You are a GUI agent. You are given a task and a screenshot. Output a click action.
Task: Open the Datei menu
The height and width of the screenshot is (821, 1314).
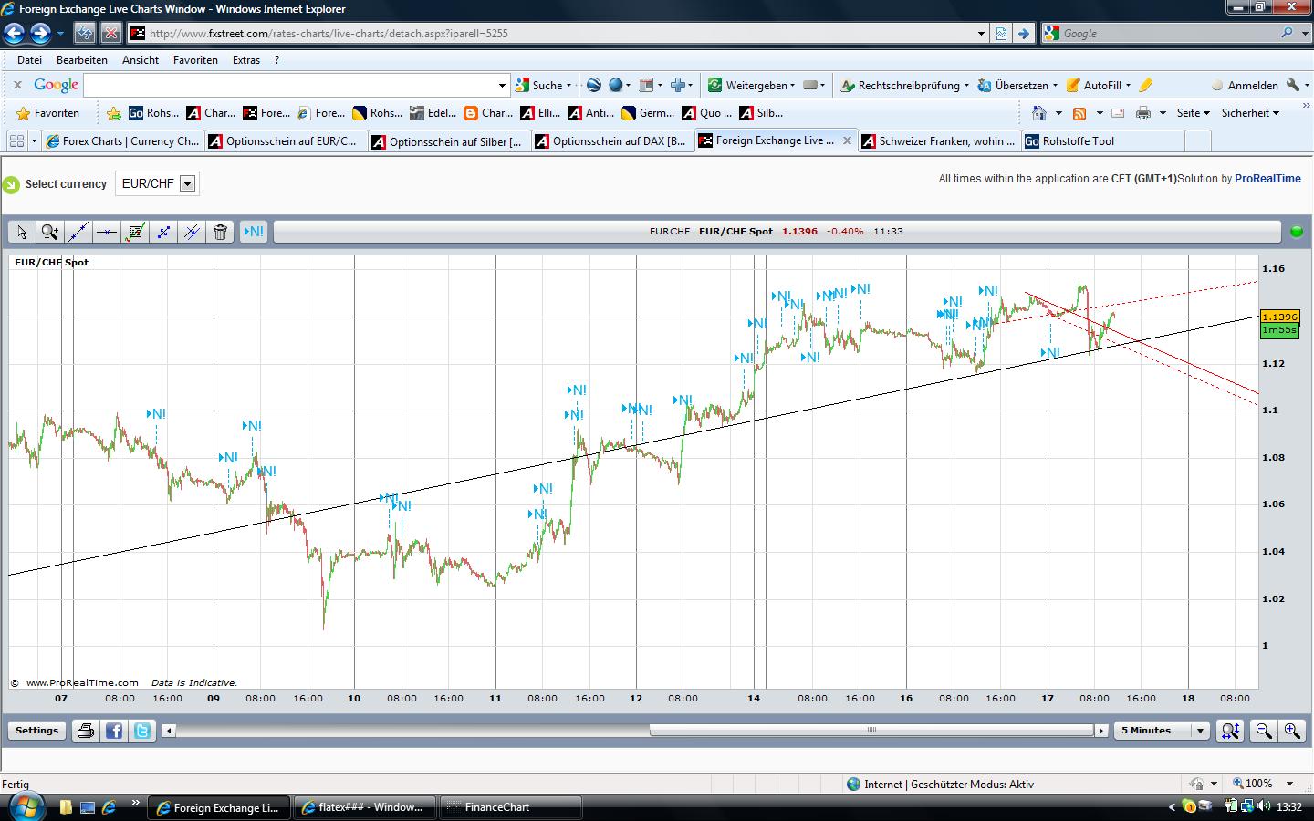tap(29, 60)
